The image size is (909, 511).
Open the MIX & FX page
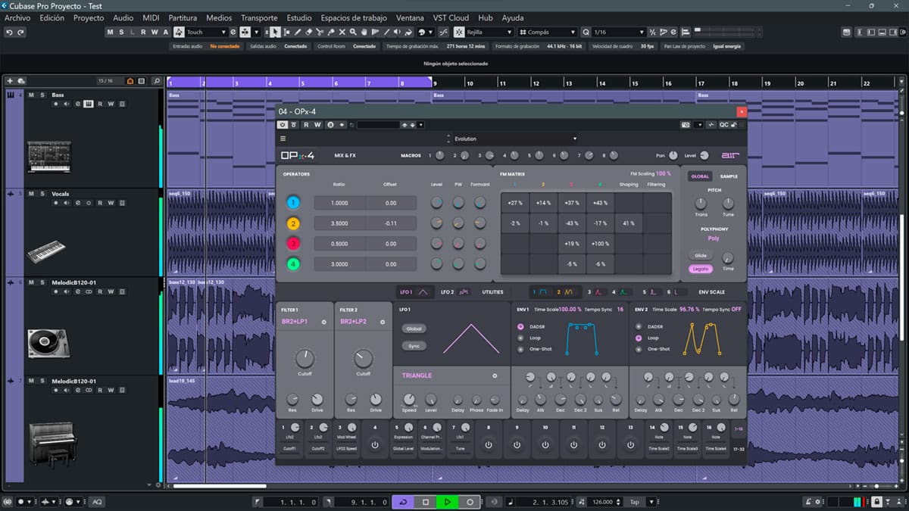[x=345, y=156]
